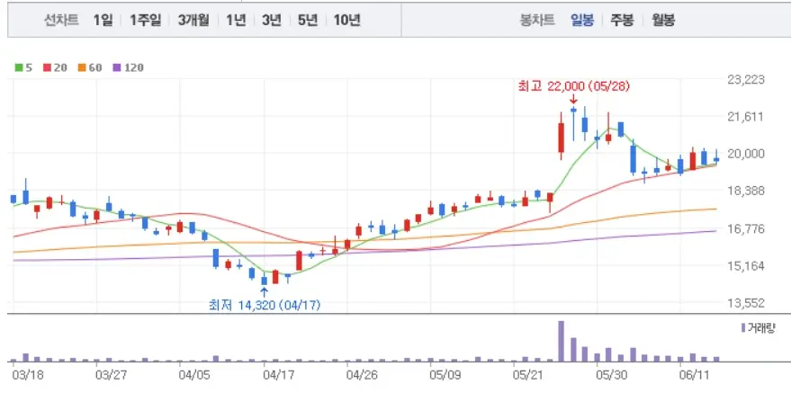Click the 04/17 date axis label
Image resolution: width=791 pixels, height=393 pixels.
click(x=278, y=375)
